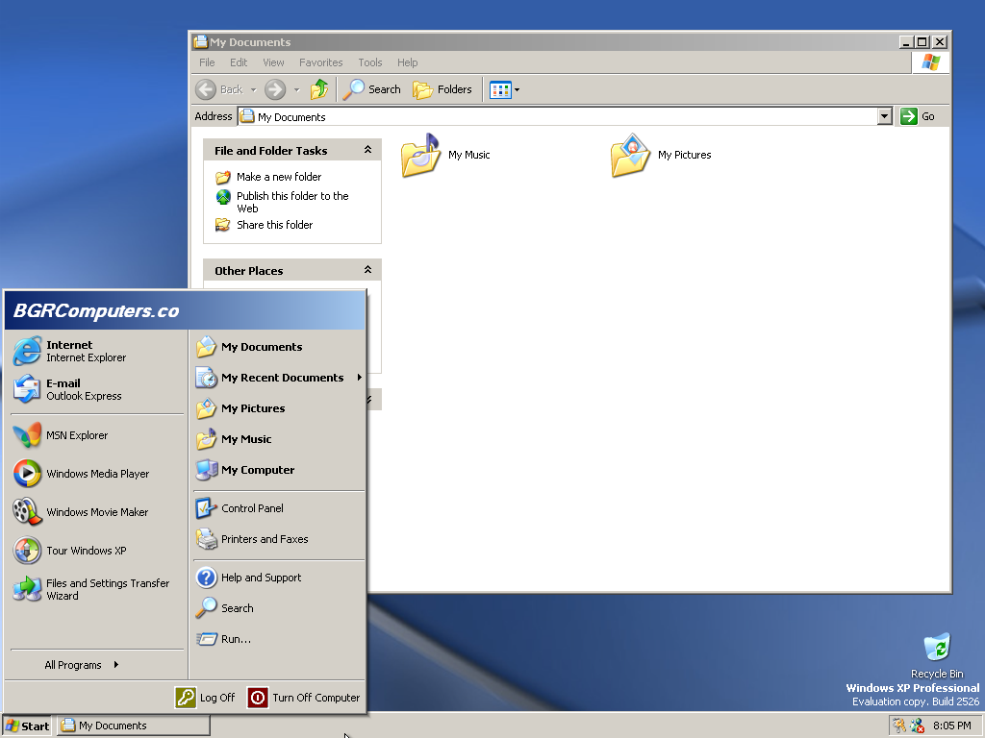Open the My Pictures folder icon
This screenshot has width=985, height=738.
(631, 155)
